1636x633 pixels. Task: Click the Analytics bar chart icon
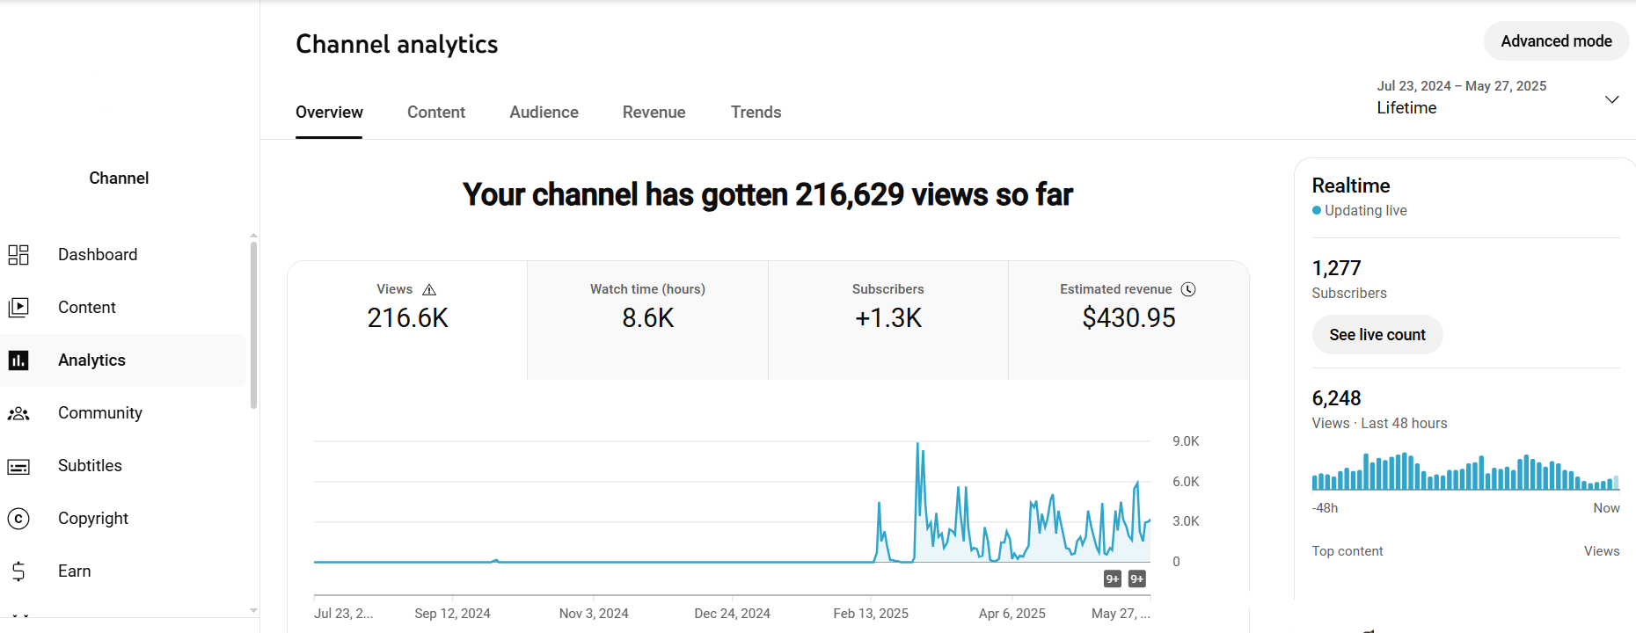[18, 360]
